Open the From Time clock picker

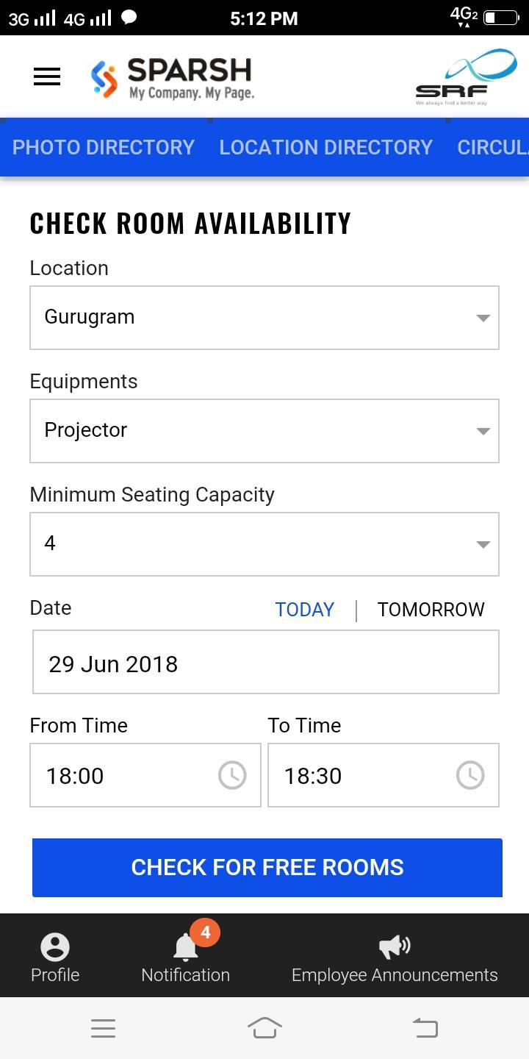click(x=232, y=775)
